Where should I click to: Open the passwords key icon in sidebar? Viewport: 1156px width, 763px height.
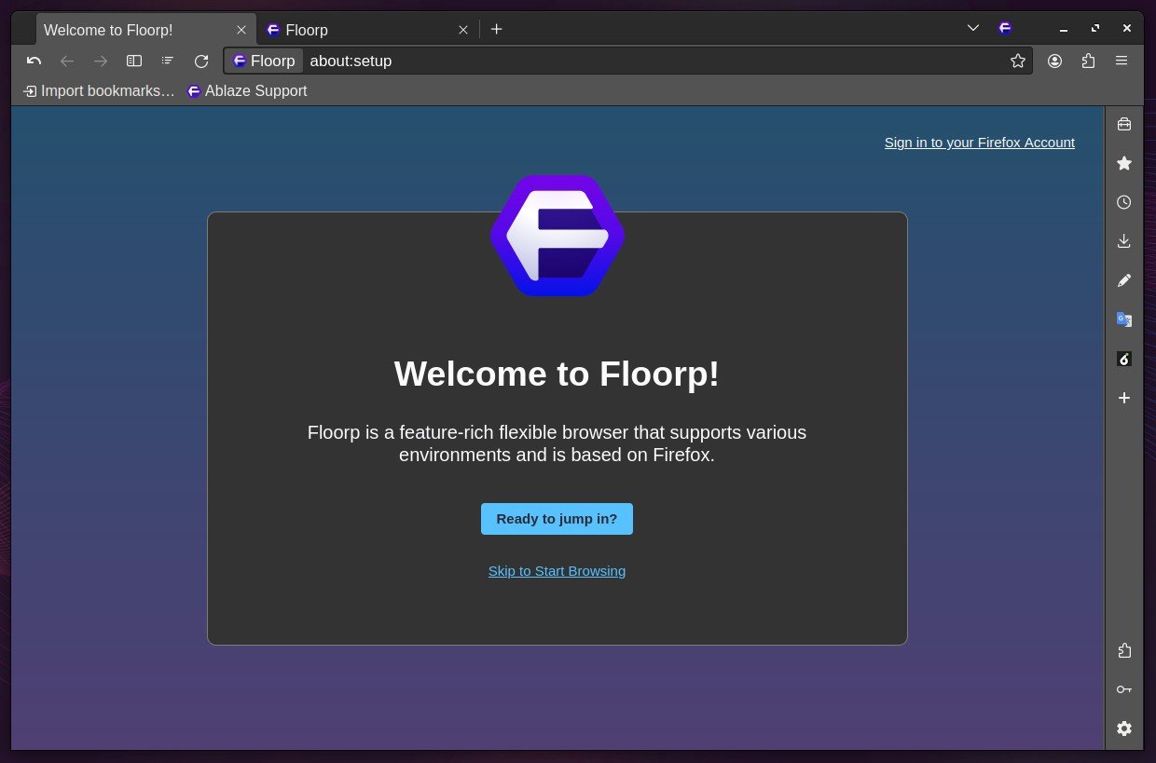[x=1123, y=689]
